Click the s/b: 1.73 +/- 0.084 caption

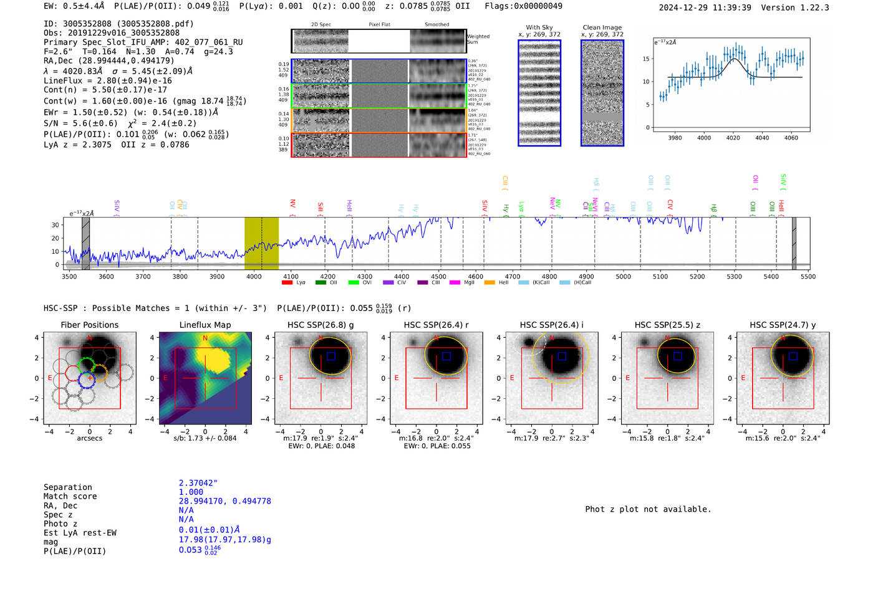click(x=205, y=438)
